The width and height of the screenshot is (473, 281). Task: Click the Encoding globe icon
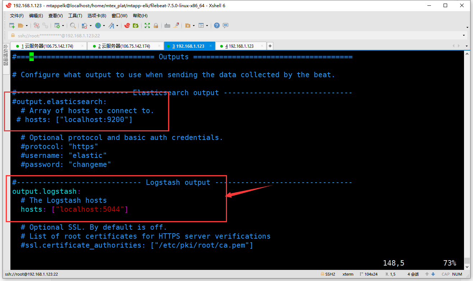tap(98, 25)
